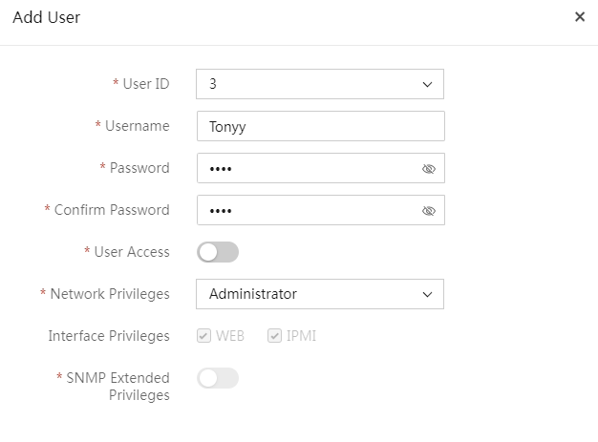598x442 pixels.
Task: Reveal the Password field text with eye icon
Action: [x=429, y=168]
